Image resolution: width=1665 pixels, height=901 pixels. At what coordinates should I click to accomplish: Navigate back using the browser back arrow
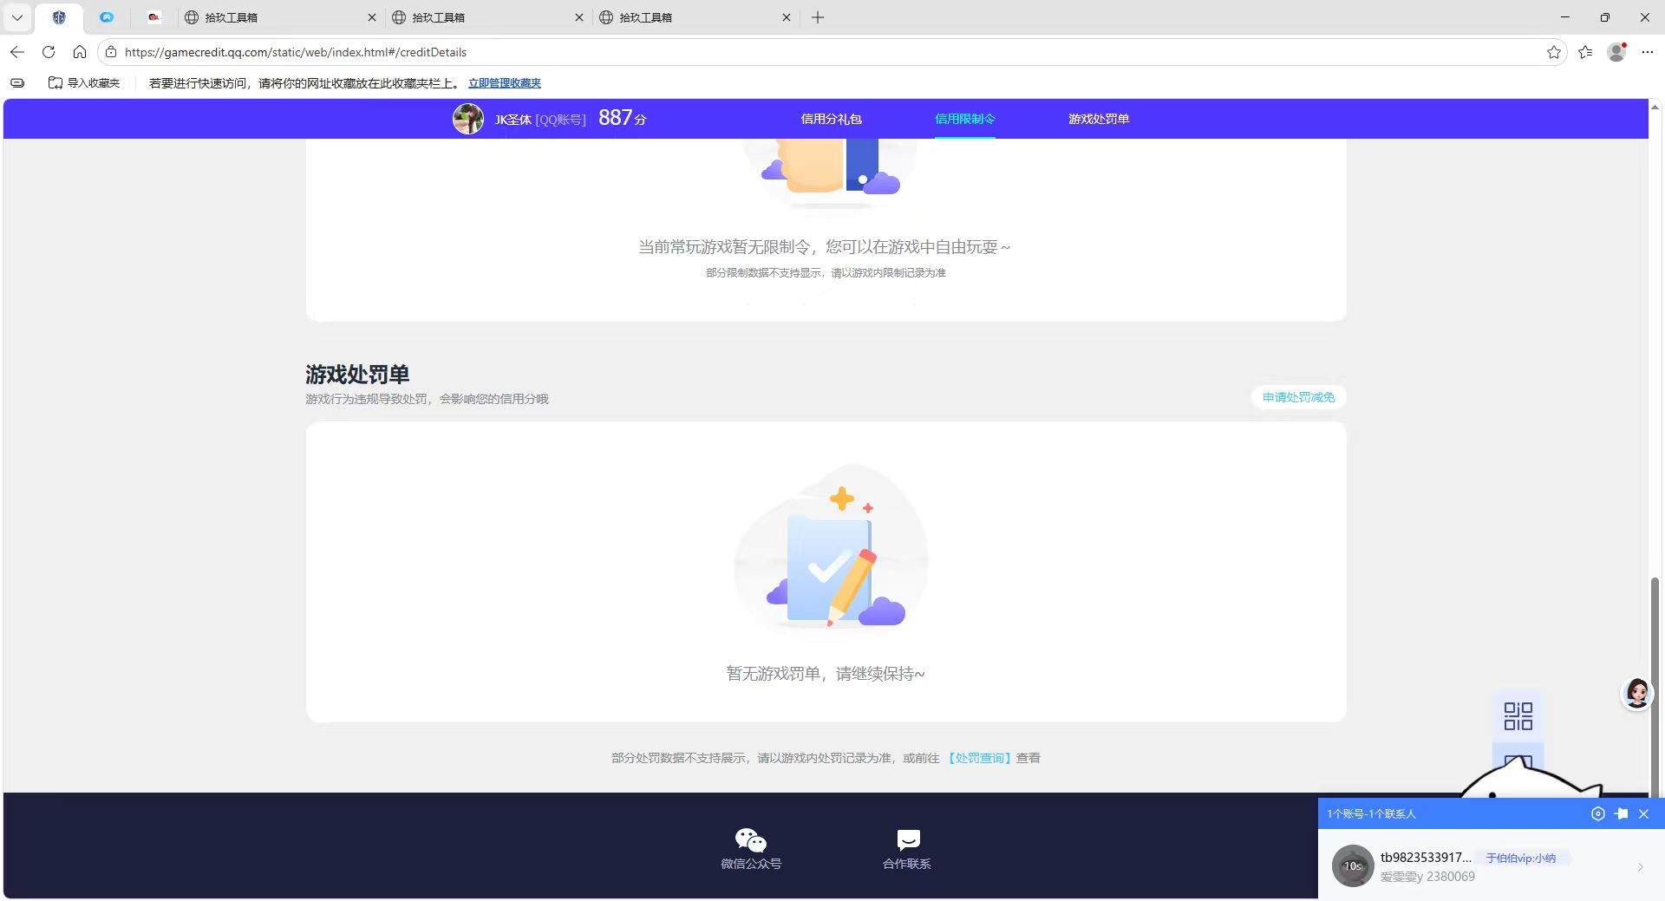coord(16,52)
